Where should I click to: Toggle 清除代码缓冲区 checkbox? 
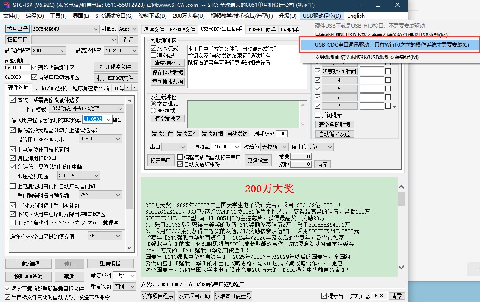pyautogui.click(x=35, y=68)
